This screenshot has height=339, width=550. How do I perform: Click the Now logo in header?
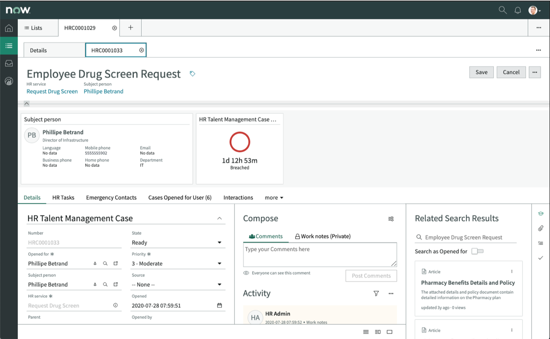(x=18, y=10)
